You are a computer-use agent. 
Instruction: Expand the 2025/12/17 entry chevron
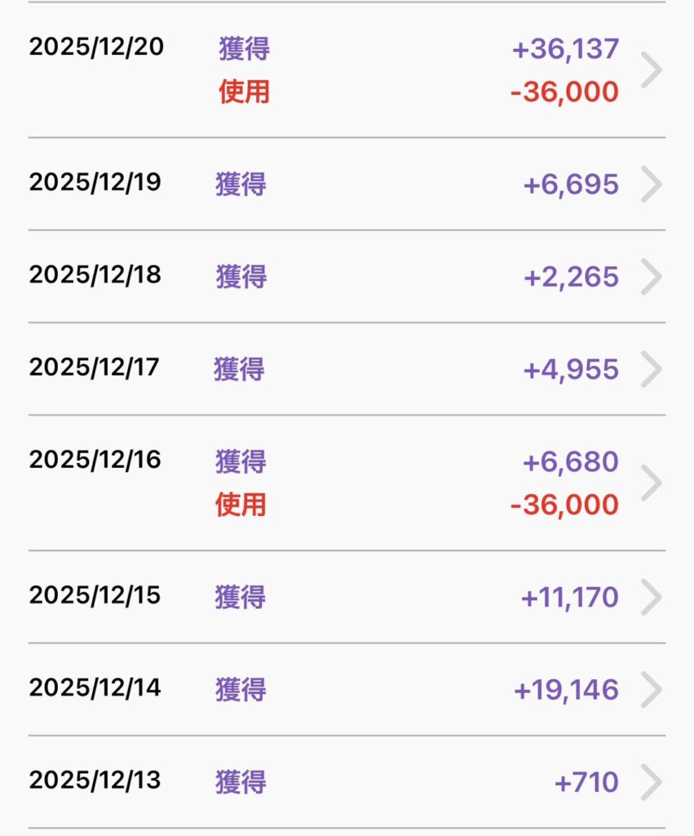point(651,369)
